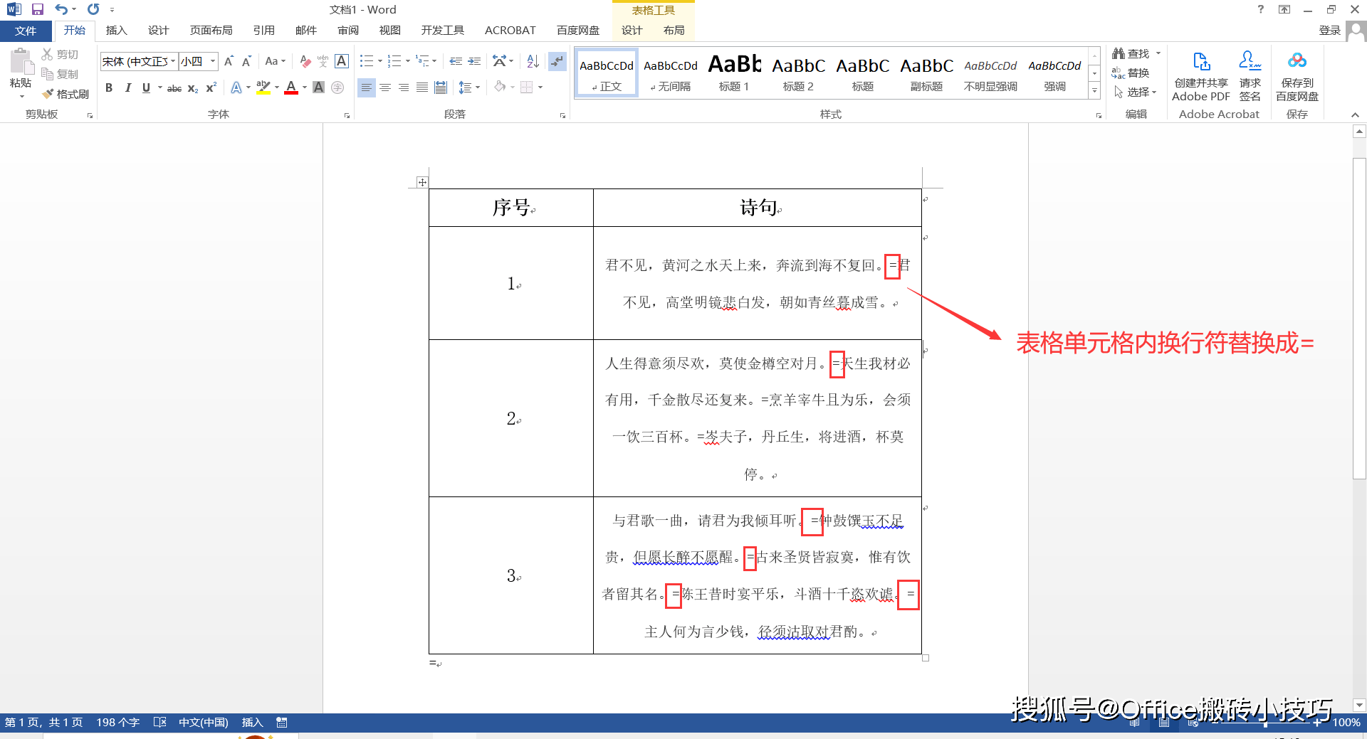The width and height of the screenshot is (1367, 739).
Task: Expand the styles gallery with the more arrow
Action: tap(1094, 90)
